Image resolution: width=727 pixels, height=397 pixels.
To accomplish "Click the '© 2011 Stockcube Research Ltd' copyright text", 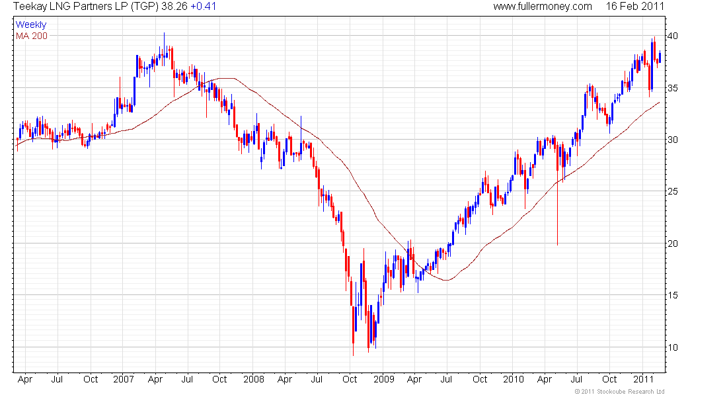I will tap(619, 392).
